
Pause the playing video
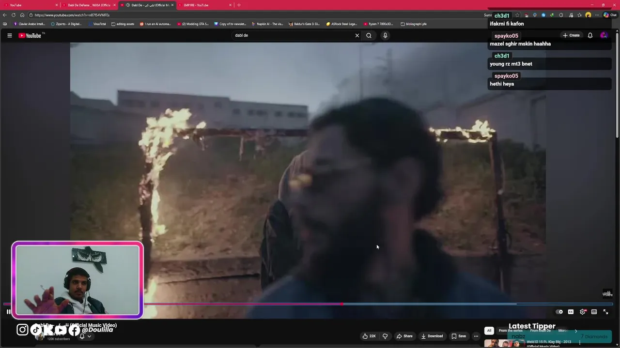tap(8, 312)
